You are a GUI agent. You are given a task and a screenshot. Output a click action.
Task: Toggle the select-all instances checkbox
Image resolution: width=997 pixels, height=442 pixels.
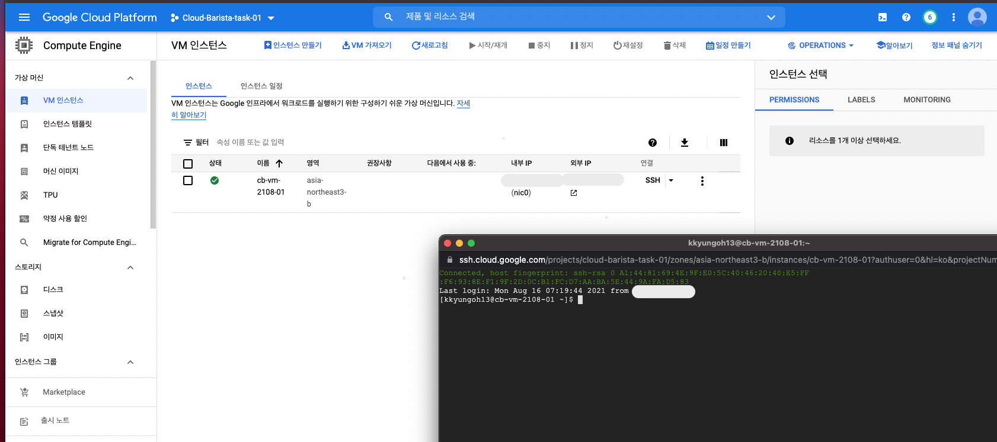coord(188,164)
